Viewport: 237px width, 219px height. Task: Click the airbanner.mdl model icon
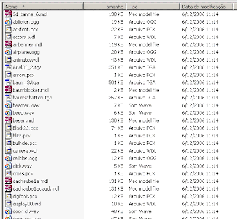(x=8, y=44)
